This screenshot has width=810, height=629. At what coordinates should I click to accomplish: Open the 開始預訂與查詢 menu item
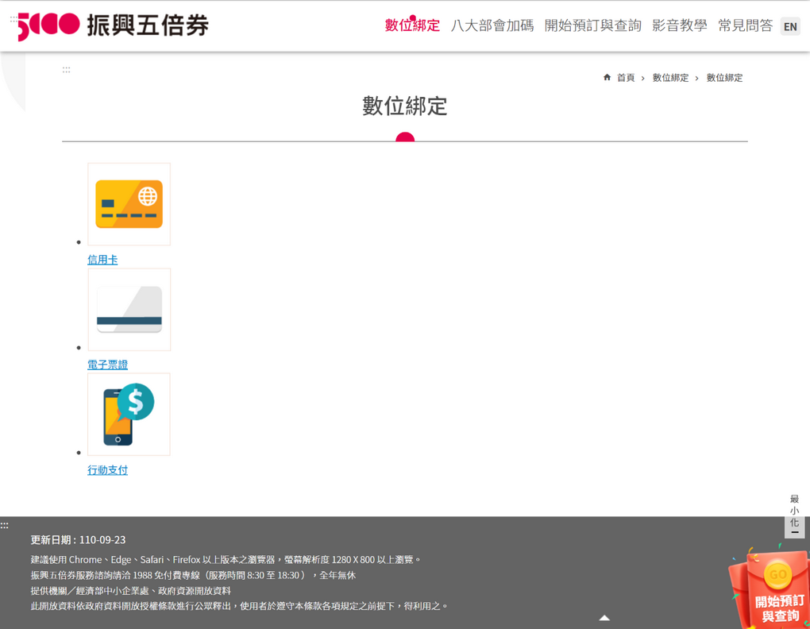593,25
